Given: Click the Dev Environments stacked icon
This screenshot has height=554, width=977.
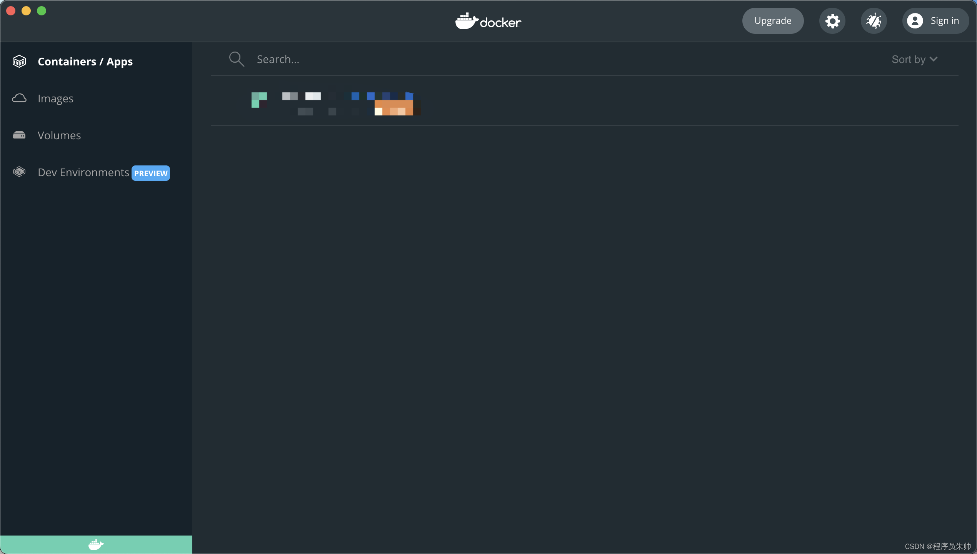Looking at the screenshot, I should coord(19,172).
